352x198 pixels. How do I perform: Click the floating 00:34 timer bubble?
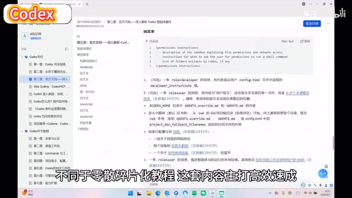click(323, 174)
